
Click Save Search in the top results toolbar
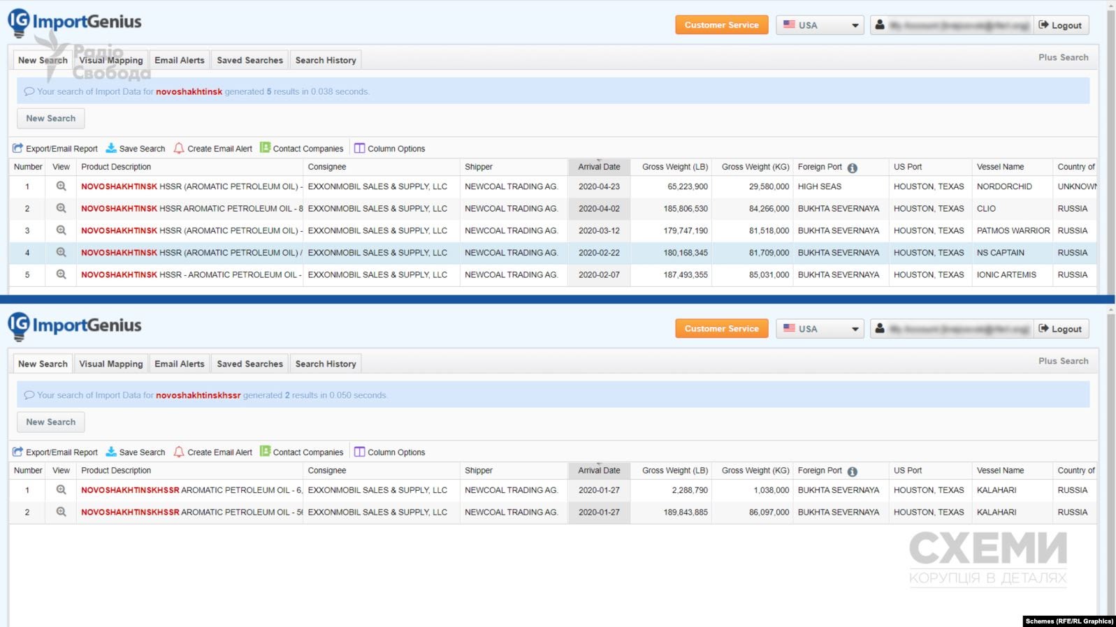[x=136, y=149]
